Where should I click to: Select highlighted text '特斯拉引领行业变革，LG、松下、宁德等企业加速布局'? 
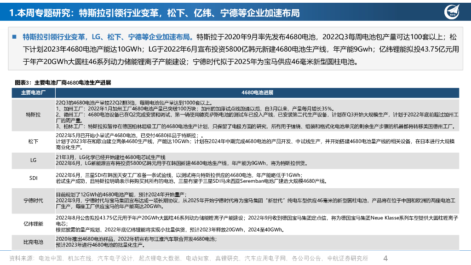(x=108, y=37)
